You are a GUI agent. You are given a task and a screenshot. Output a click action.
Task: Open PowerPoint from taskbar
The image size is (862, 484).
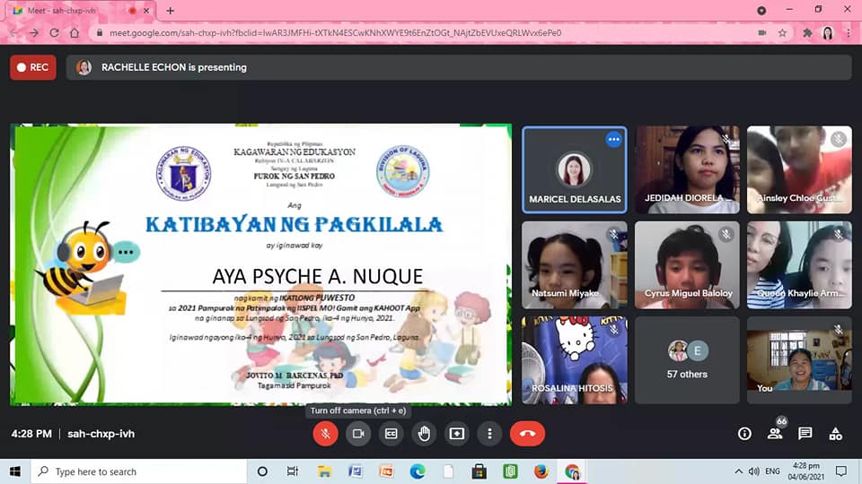(386, 471)
